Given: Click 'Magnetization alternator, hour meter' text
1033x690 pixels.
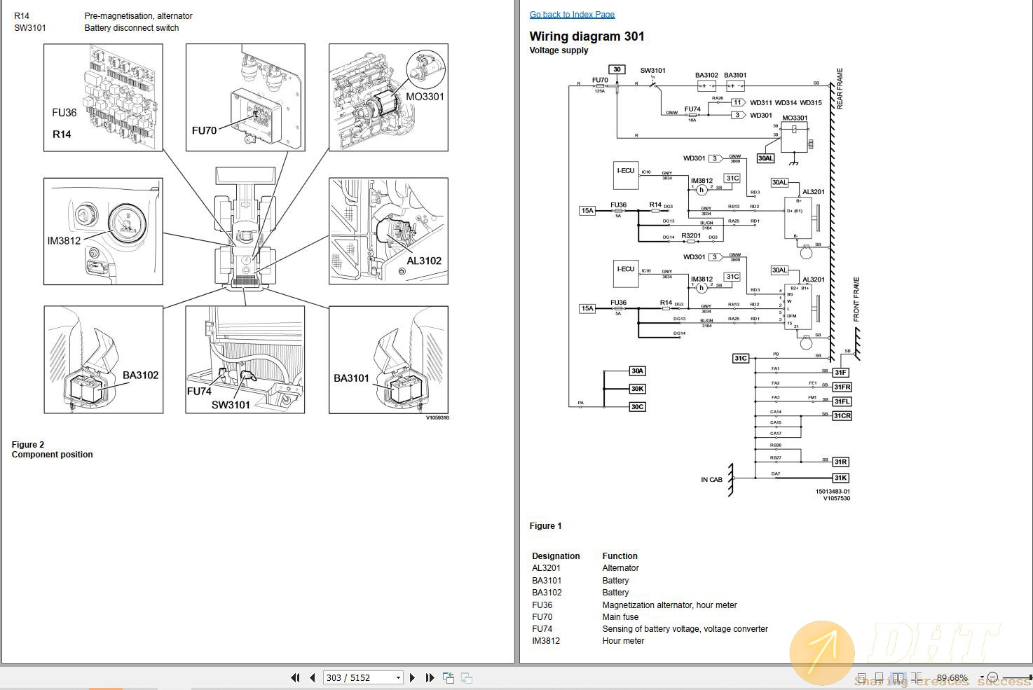Looking at the screenshot, I should [x=669, y=605].
